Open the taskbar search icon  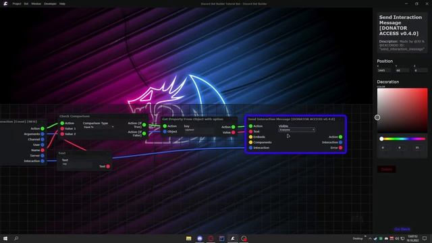click(16, 238)
